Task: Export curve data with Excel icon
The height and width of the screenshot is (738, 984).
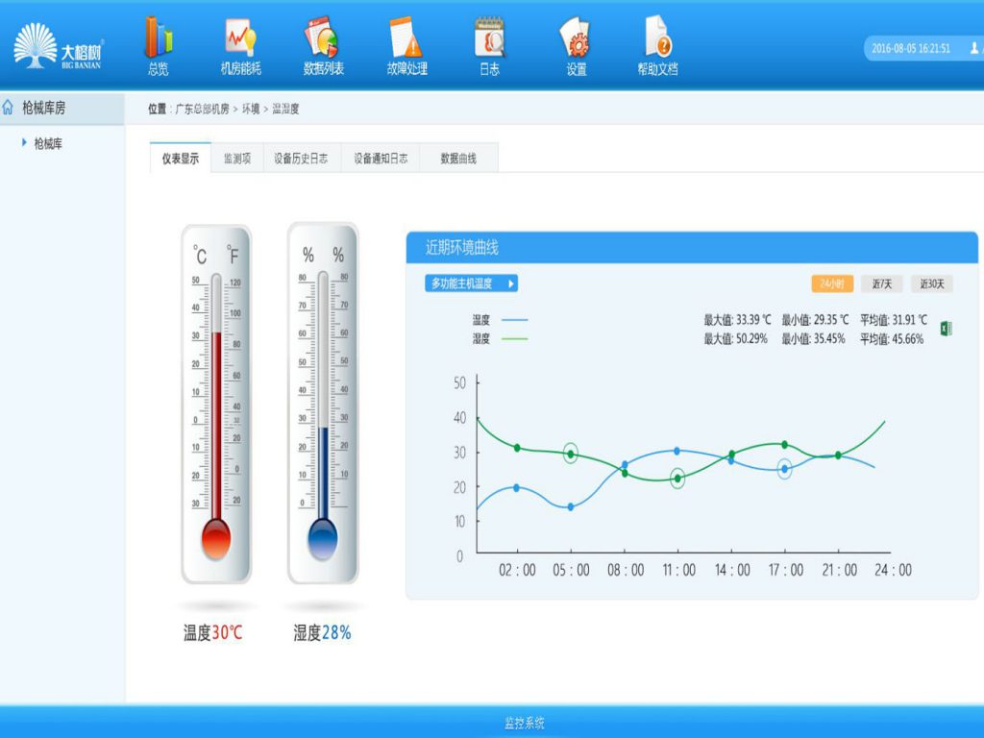Action: click(946, 329)
